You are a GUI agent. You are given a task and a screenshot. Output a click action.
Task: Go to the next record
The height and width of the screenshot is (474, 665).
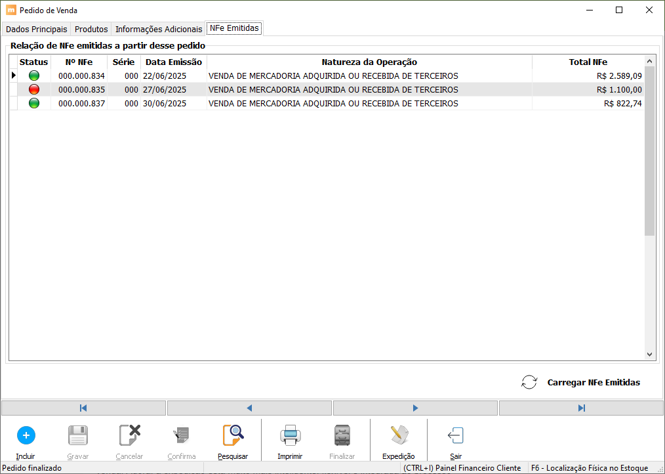click(415, 408)
